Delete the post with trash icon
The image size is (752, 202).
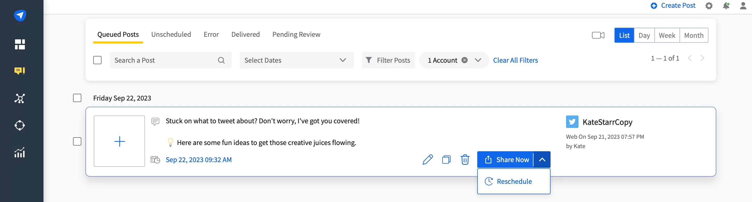pyautogui.click(x=465, y=160)
